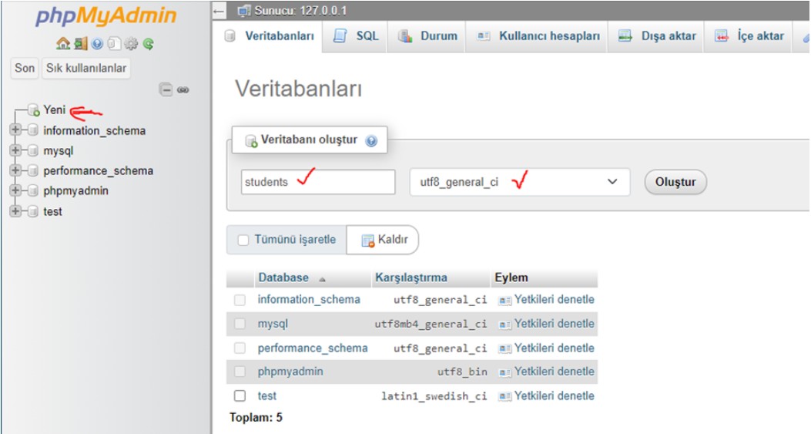
Task: Expand the mysql database tree node
Action: point(15,151)
